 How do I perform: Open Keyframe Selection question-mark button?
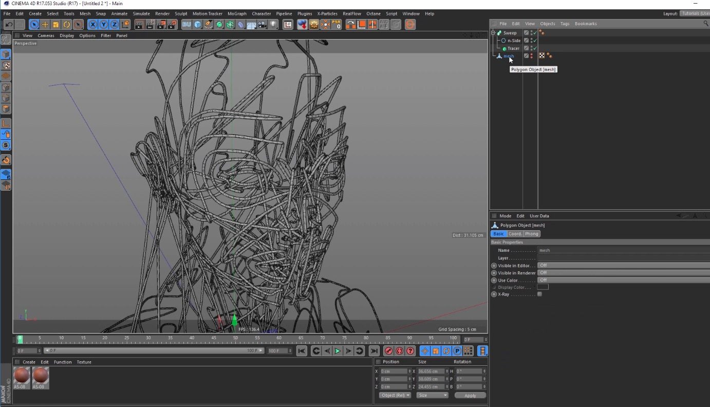(x=410, y=351)
